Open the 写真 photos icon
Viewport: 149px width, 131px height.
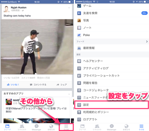tap(79, 21)
